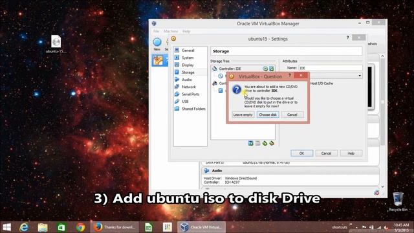Click Manager details scrollbar up arrow
The image size is (414, 233).
(382, 56)
